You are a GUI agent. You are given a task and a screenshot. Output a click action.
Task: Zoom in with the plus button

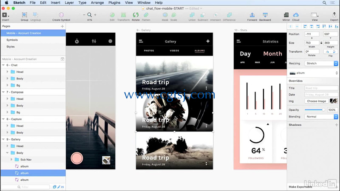point(95,15)
